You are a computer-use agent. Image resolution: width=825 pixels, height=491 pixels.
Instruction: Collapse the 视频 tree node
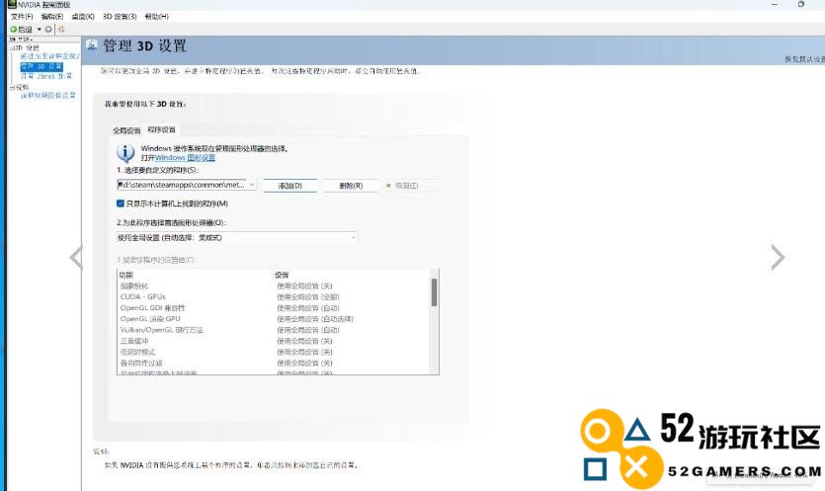12,87
